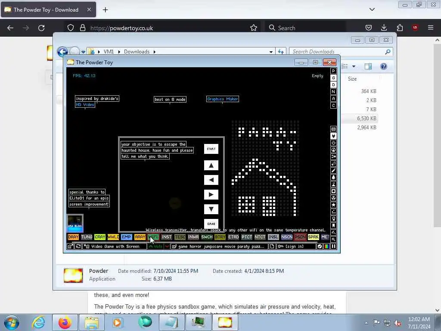
Task: Select the DRAY element
Action: (x=73, y=237)
